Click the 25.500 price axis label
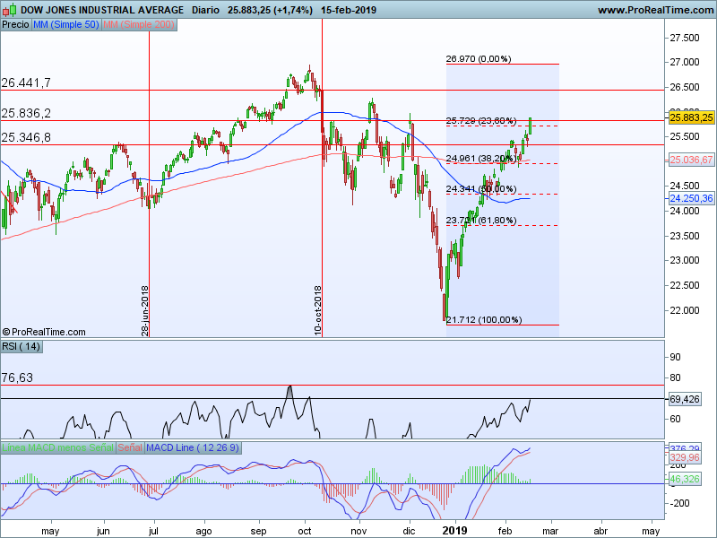This screenshot has width=717, height=538. (685, 136)
